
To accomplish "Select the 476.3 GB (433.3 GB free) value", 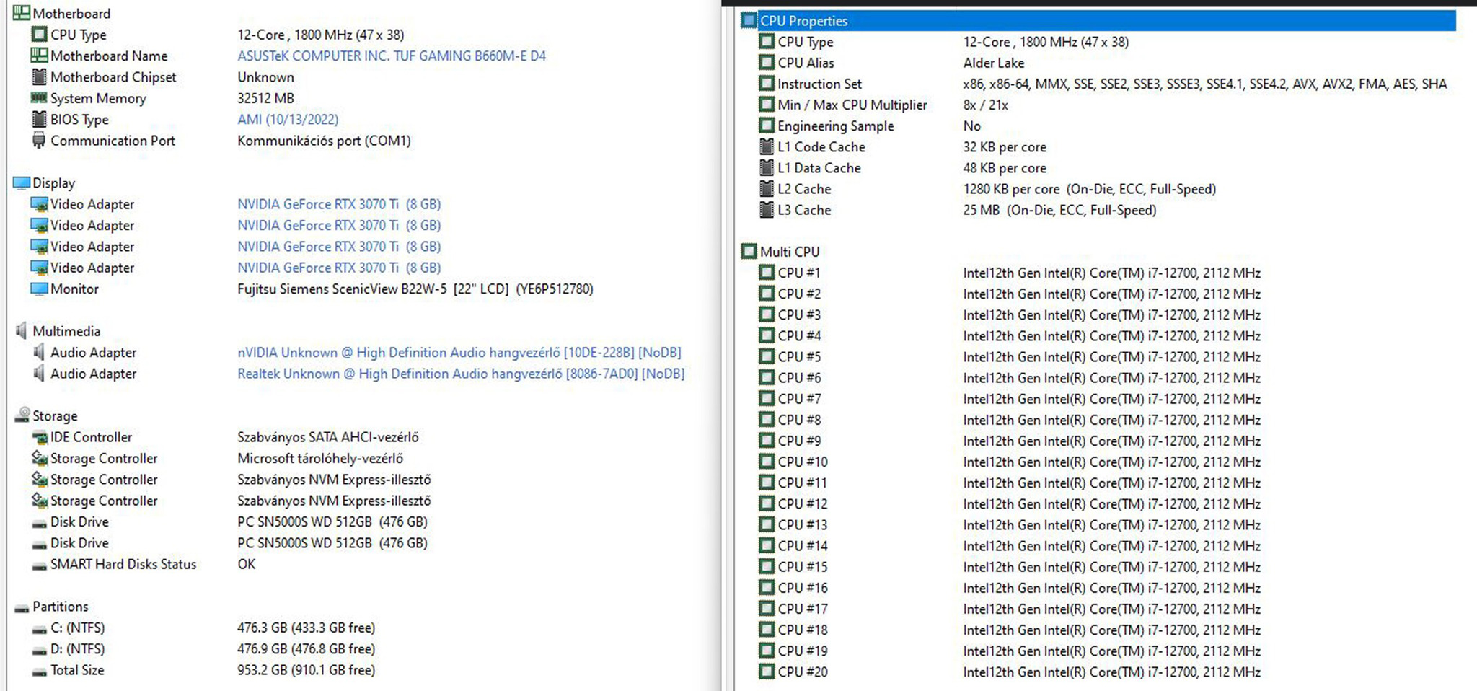I will [x=307, y=628].
